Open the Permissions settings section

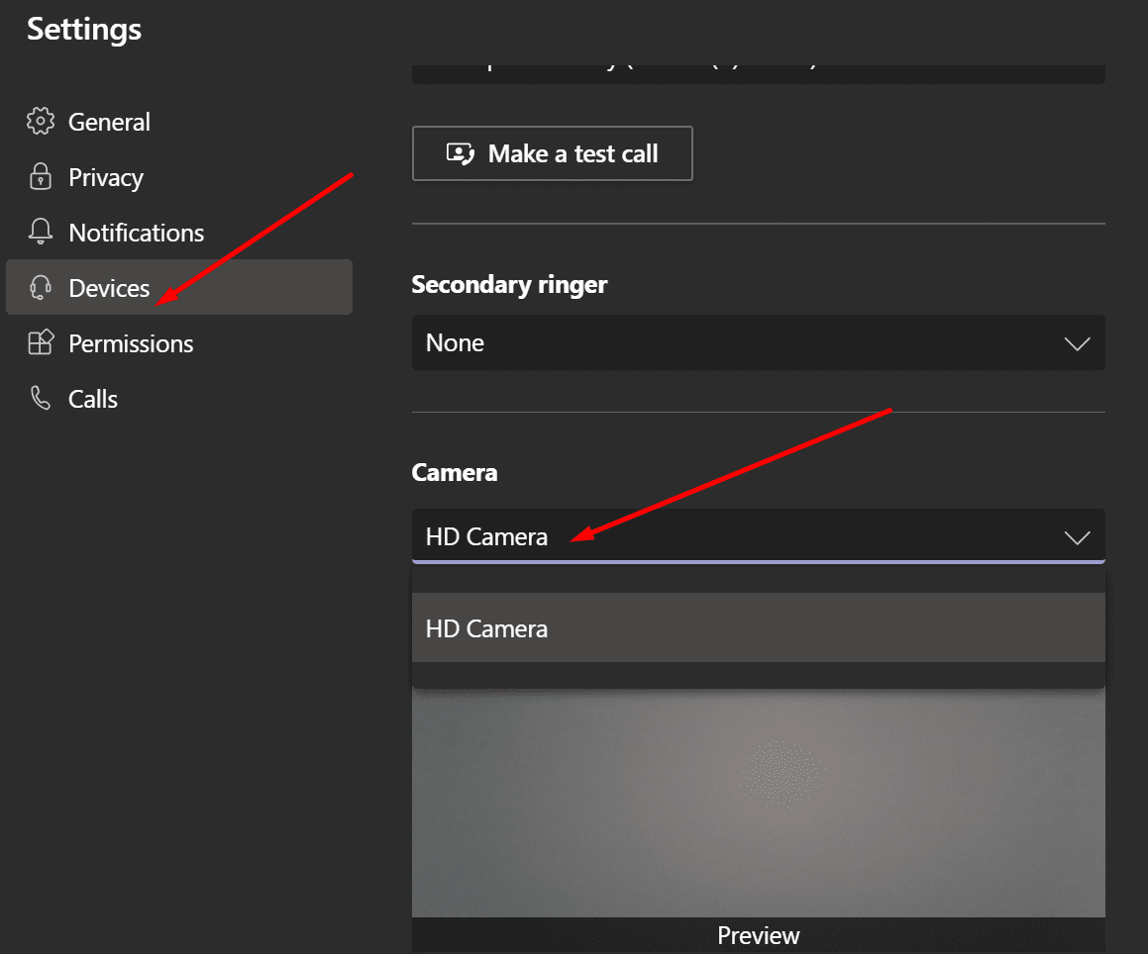[x=179, y=342]
